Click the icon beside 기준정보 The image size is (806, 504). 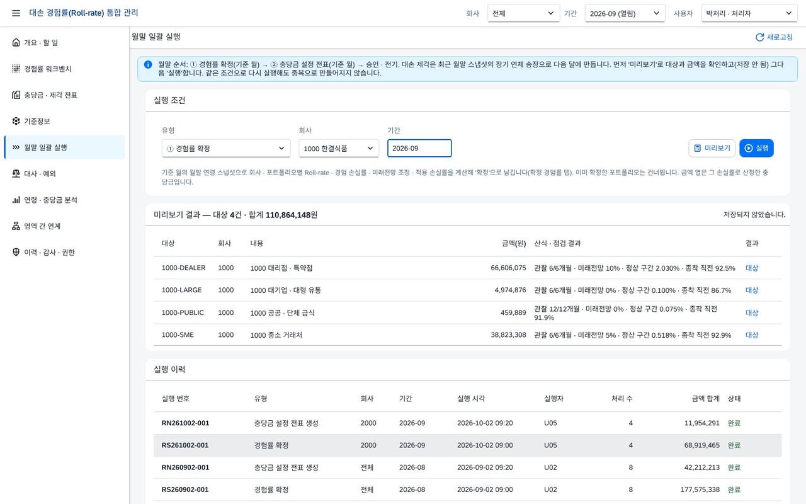(16, 121)
